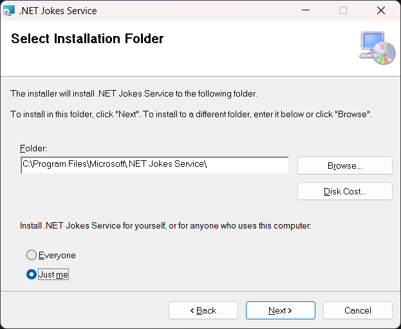The height and width of the screenshot is (329, 401).
Task: Proceed with the Next button
Action: [x=281, y=310]
